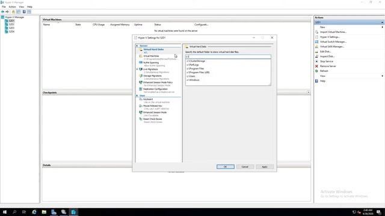
Task: Select Storage Migrations settings item
Action: [x=152, y=76]
